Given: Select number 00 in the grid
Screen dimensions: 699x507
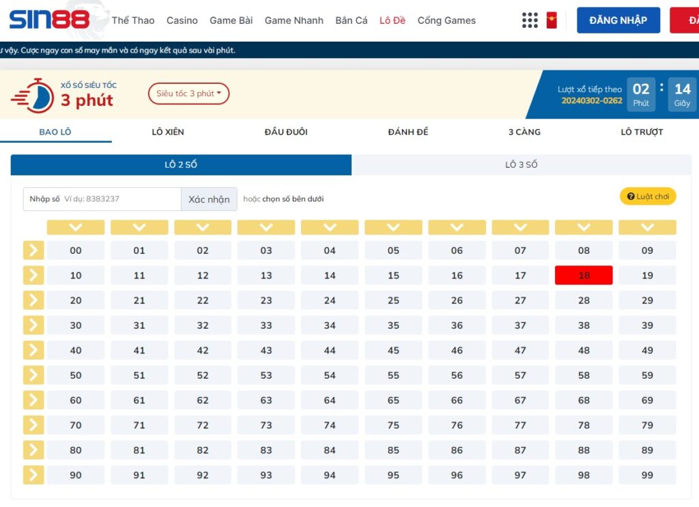Looking at the screenshot, I should click(x=76, y=250).
